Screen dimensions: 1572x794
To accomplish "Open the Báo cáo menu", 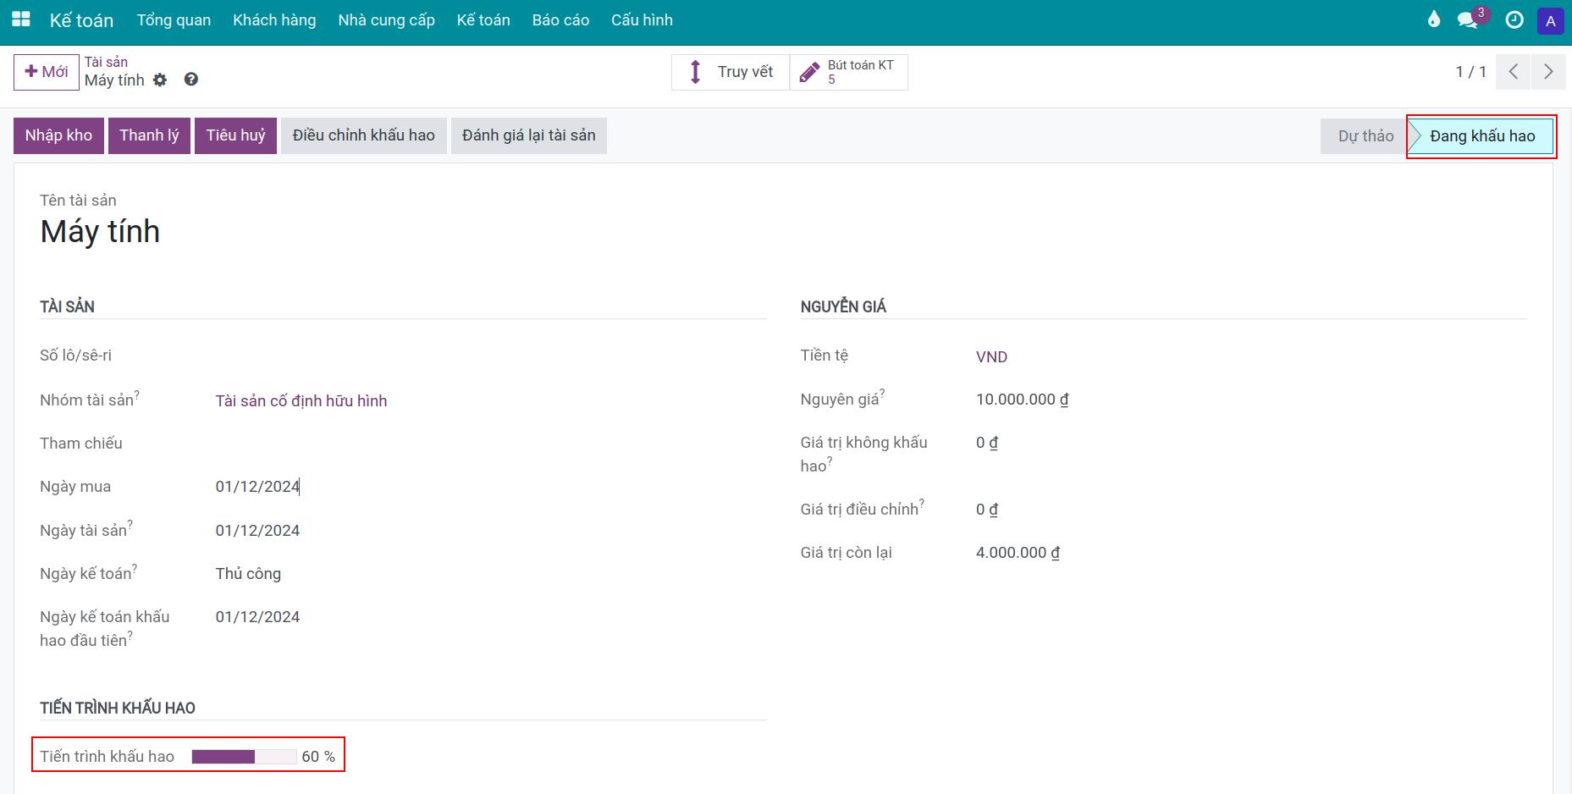I will pyautogui.click(x=560, y=20).
